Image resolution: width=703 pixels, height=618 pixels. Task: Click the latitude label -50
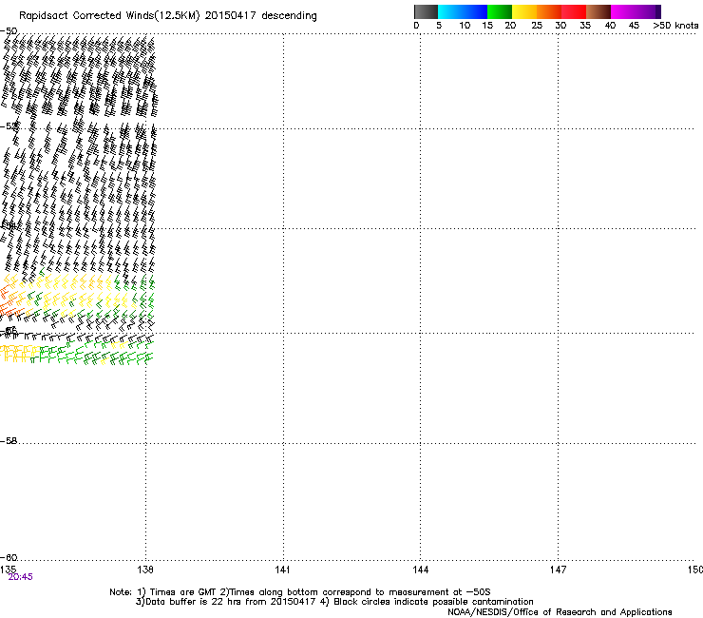pyautogui.click(x=9, y=31)
